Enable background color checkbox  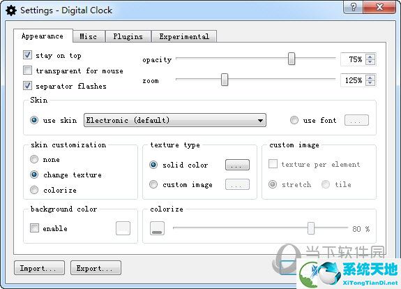[34, 228]
